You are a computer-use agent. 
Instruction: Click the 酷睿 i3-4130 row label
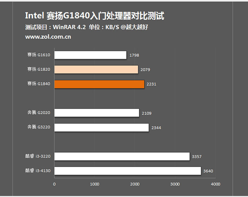point(38,171)
